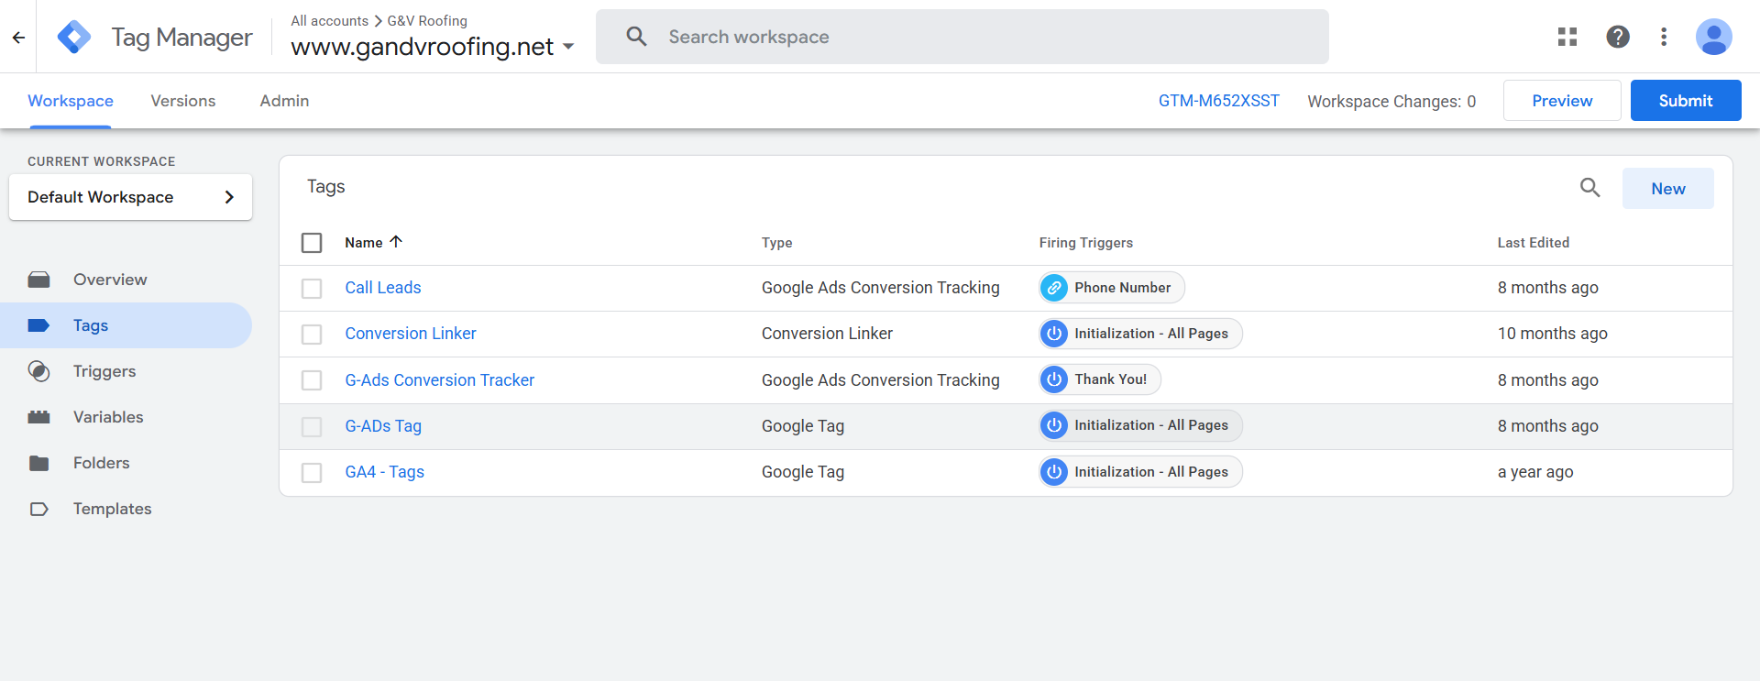Screen dimensions: 1760x681
Task: Check the Call Leads row checkbox
Action: (312, 289)
